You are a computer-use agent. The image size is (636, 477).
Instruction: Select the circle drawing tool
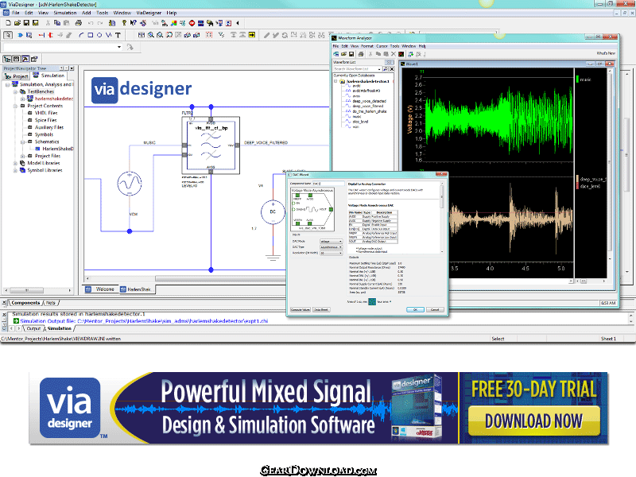tap(99, 35)
